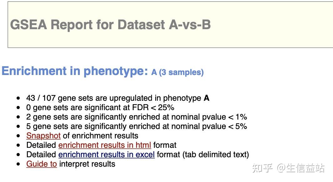Click the nominal pvalue < 5% line
Image resolution: width=333 pixels, height=182 pixels.
point(136,126)
